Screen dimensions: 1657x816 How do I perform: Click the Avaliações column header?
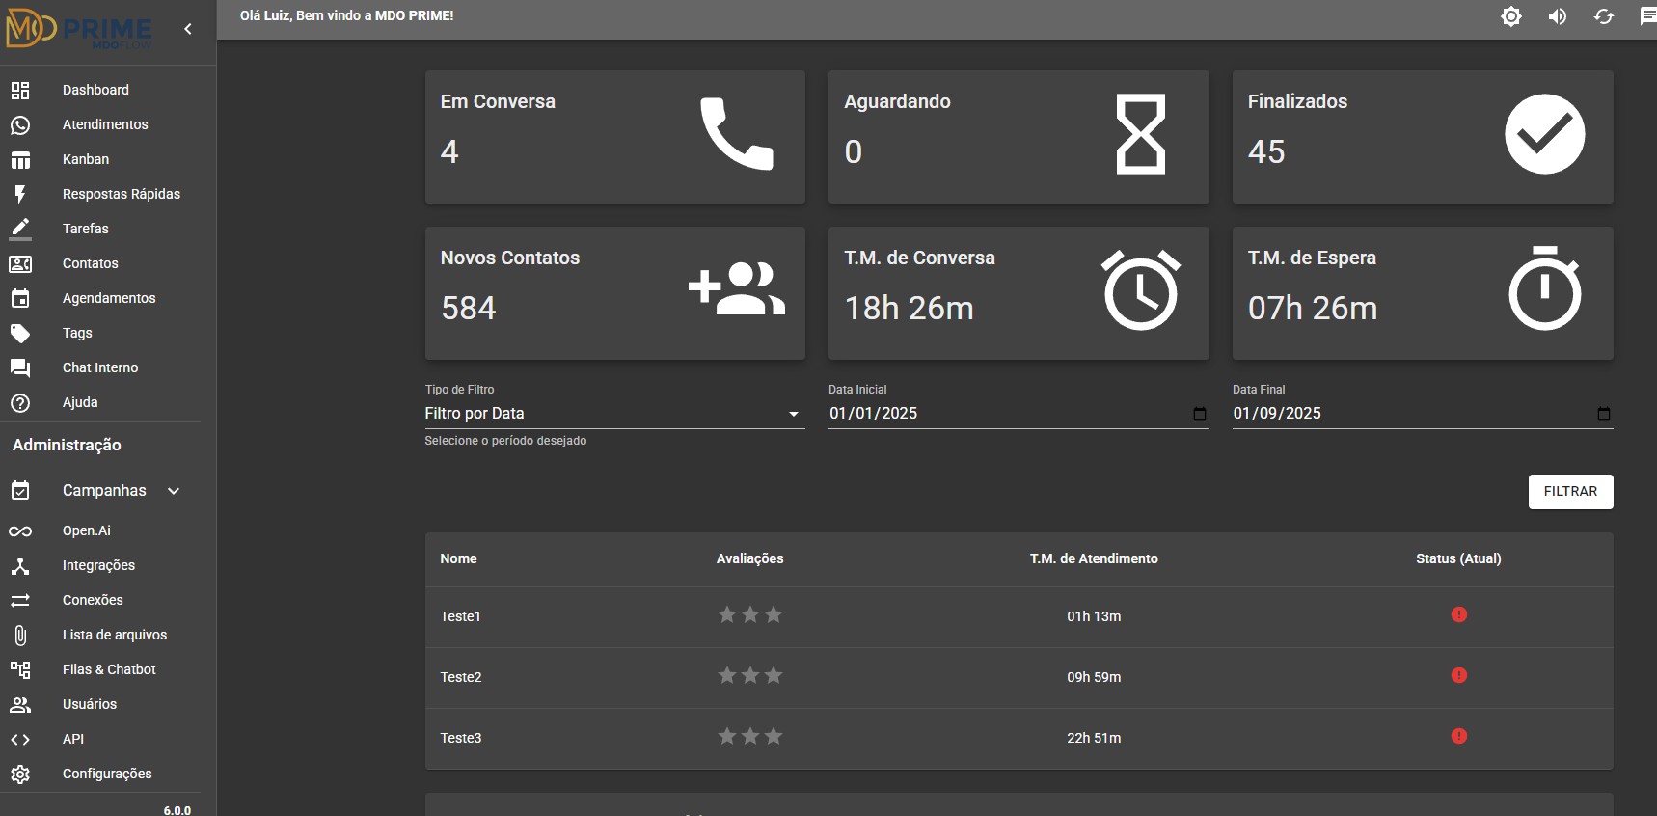tap(750, 558)
